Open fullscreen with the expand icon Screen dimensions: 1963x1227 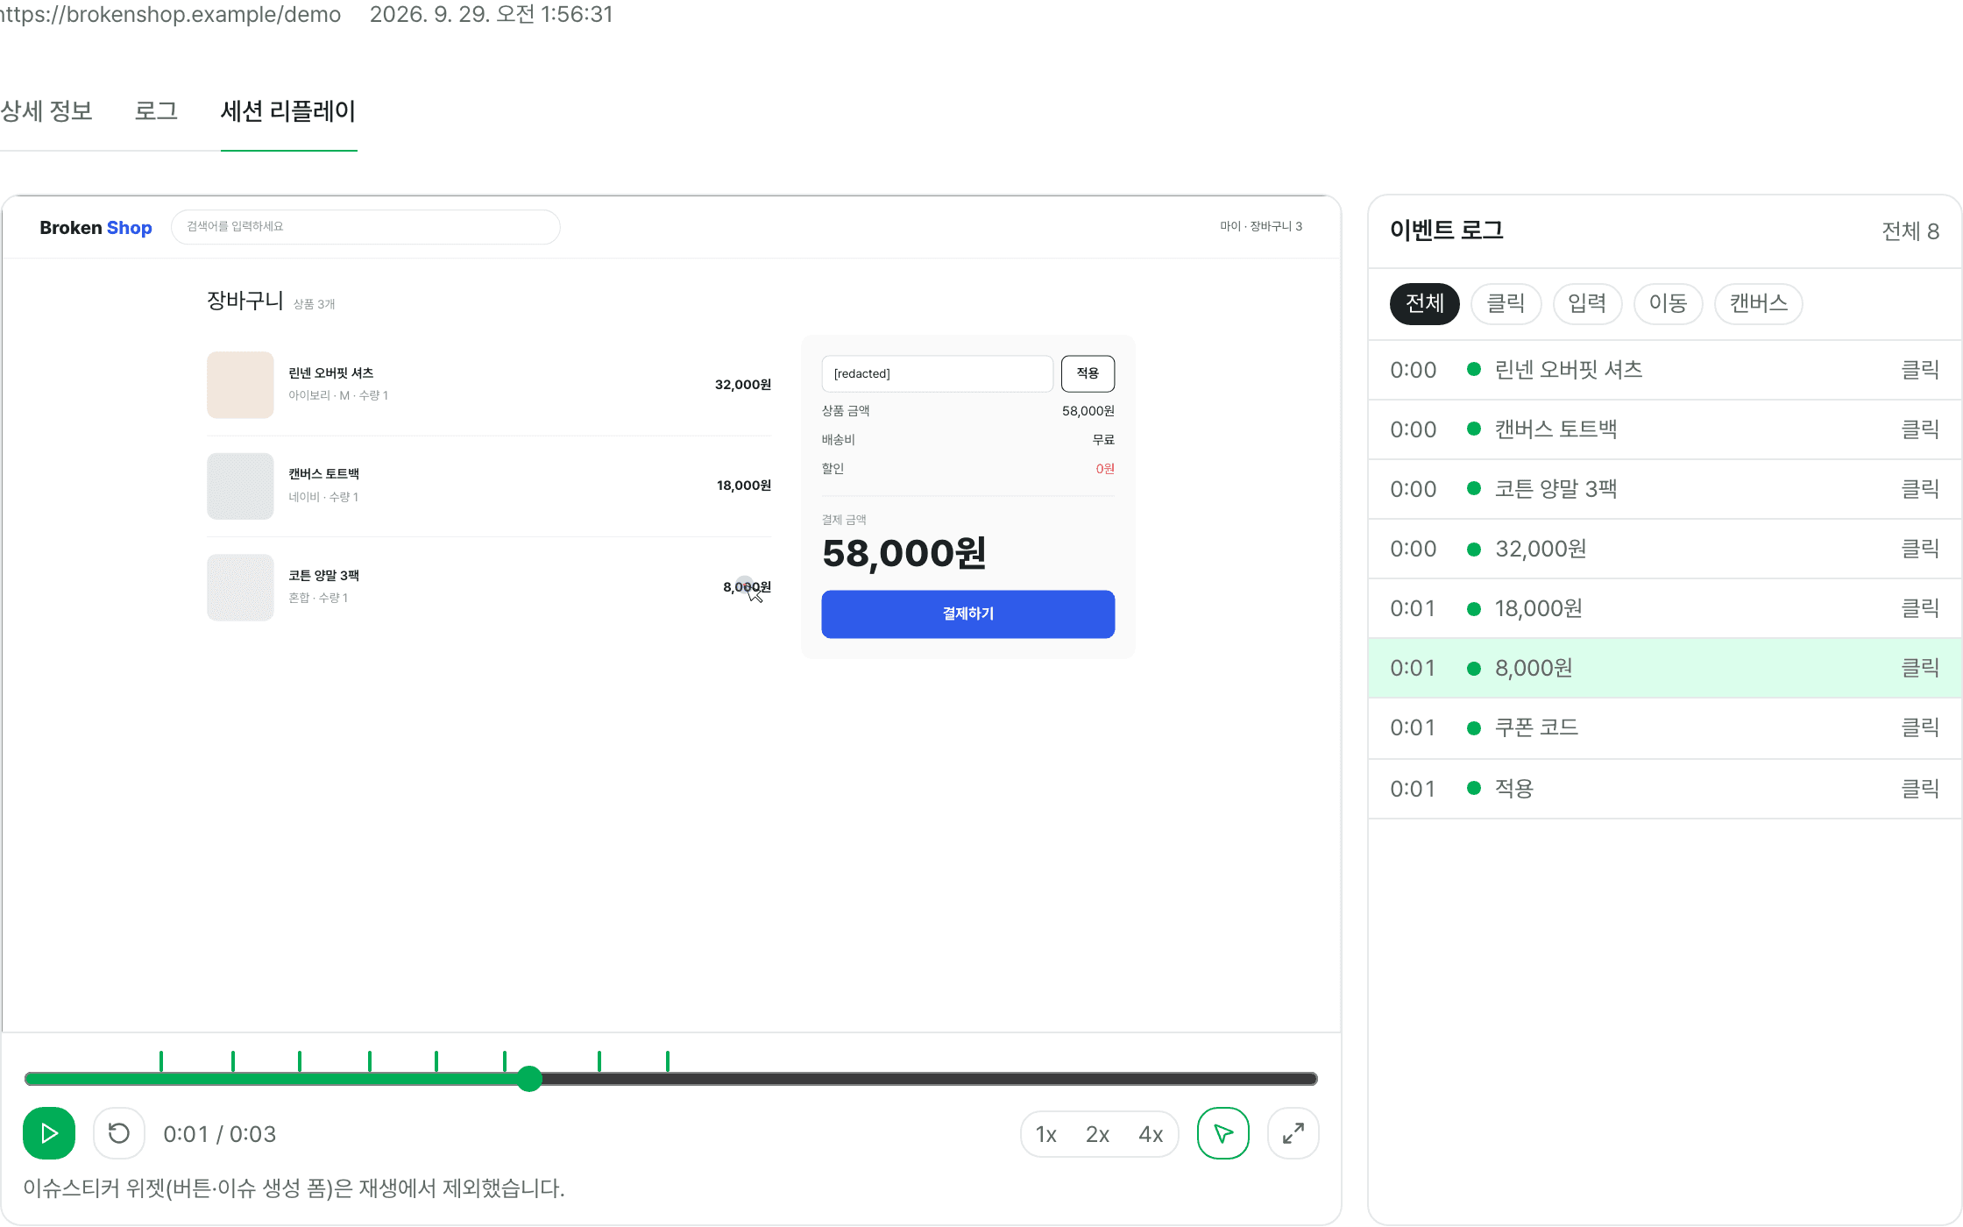[x=1293, y=1133]
